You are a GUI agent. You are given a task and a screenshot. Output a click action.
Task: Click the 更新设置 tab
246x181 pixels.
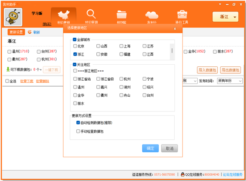[x=16, y=32]
